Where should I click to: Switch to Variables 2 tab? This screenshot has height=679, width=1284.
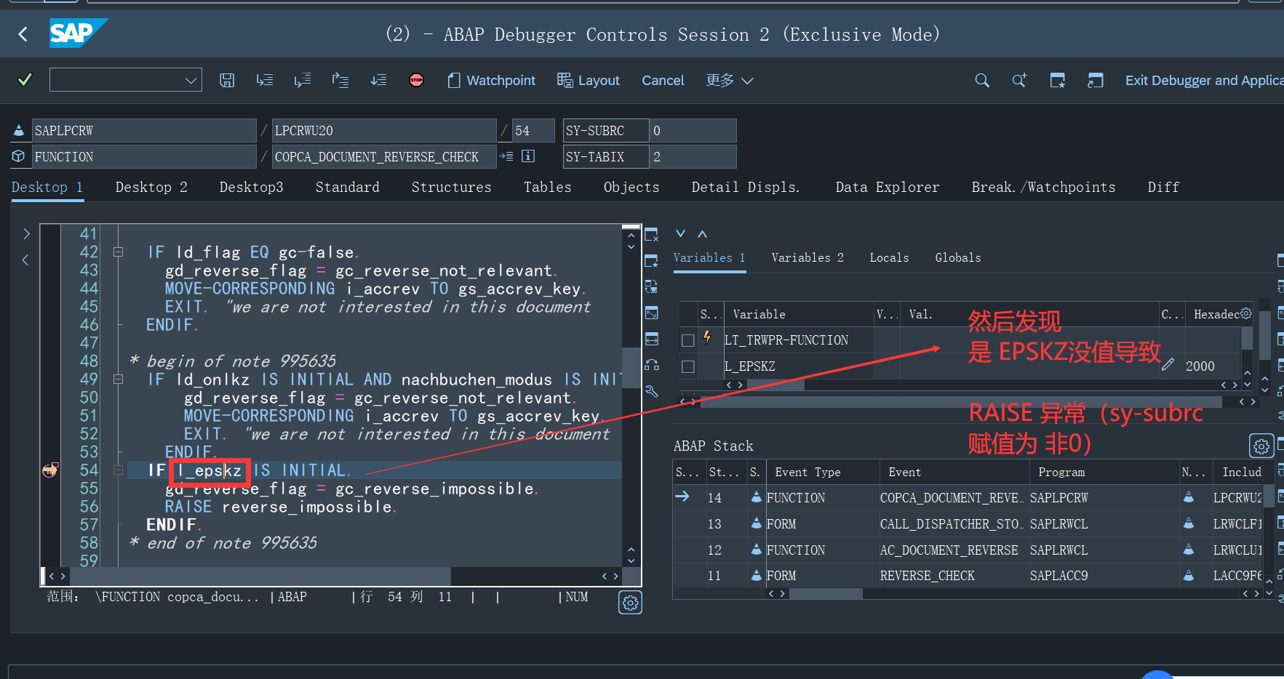pyautogui.click(x=808, y=258)
